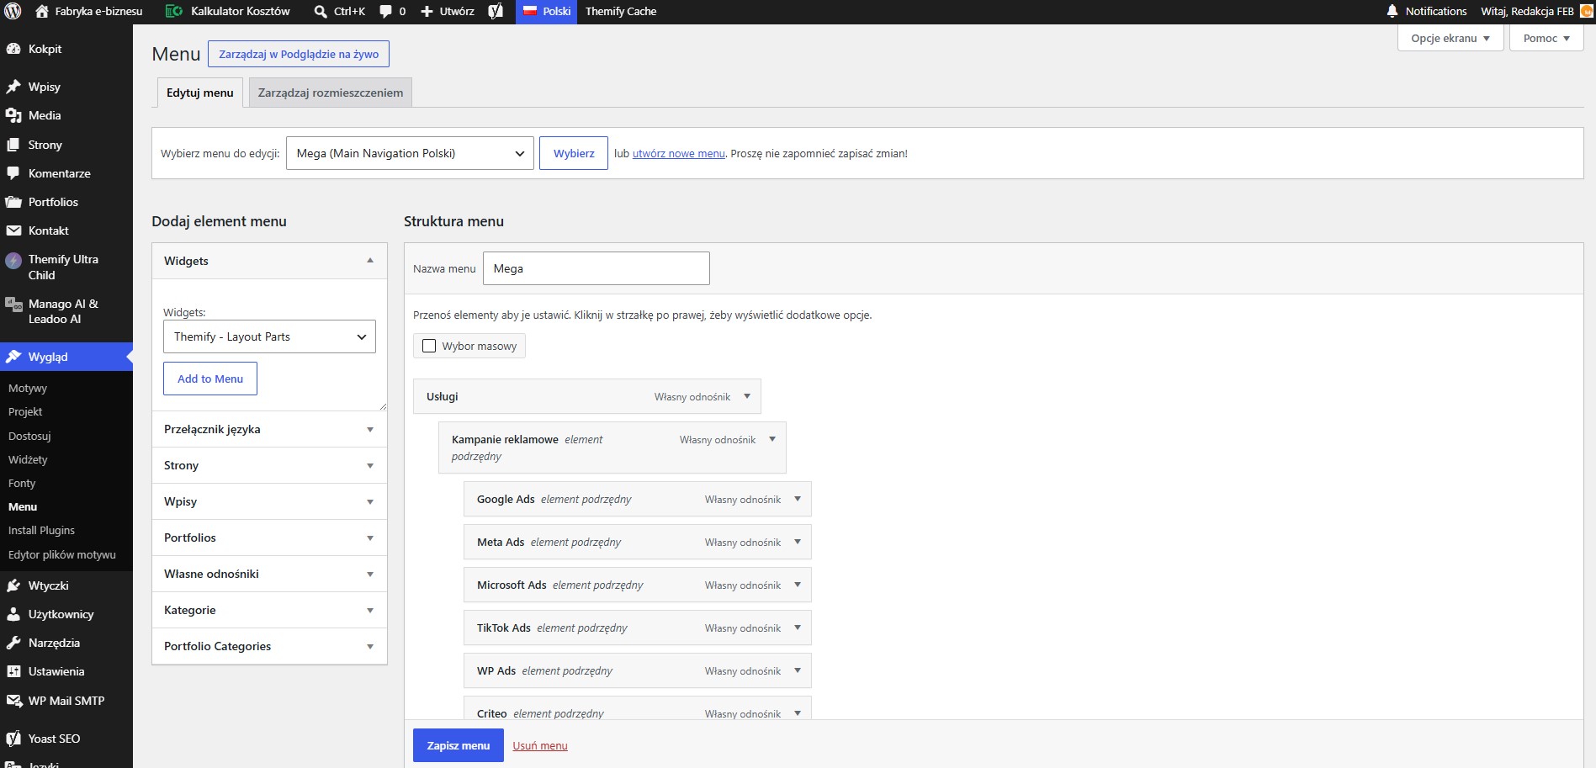Open Narzędzia tools in sidebar

[66, 643]
